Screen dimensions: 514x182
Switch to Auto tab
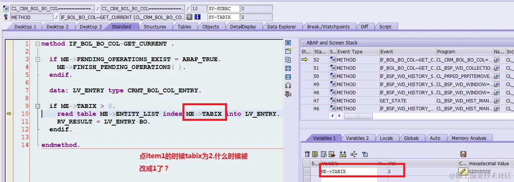[435, 138]
